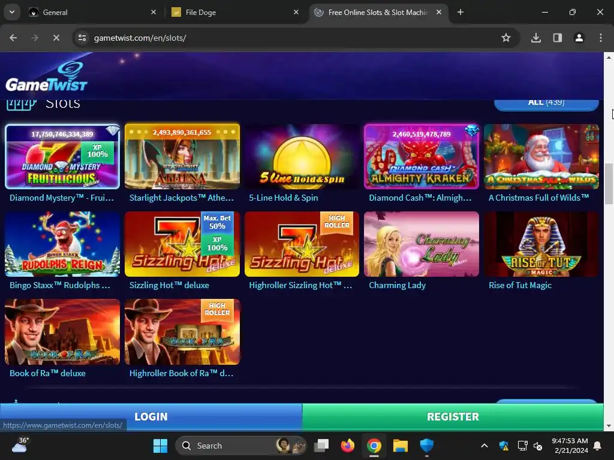The image size is (614, 460).
Task: Open Chrome downloads
Action: click(536, 38)
